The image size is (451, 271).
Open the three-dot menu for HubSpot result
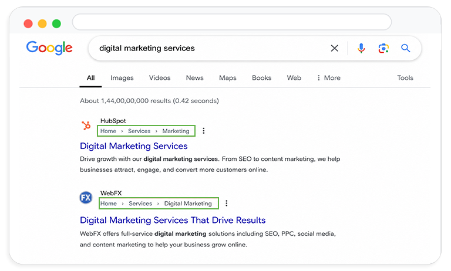(204, 131)
